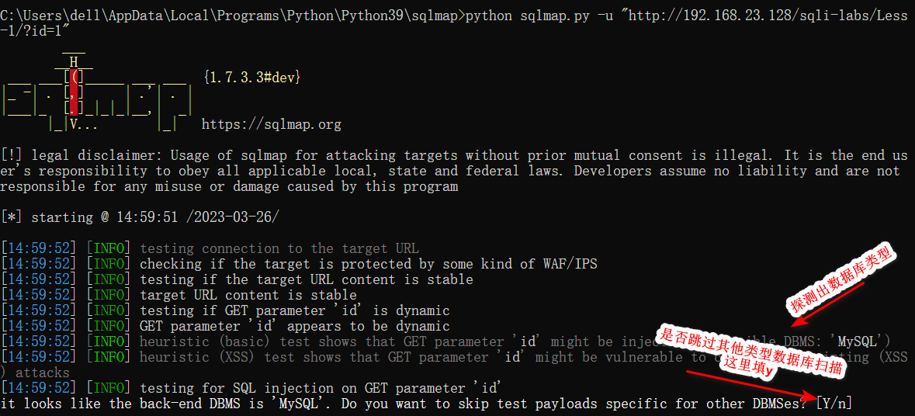Click the WAF/IPS protection check line
915x416 pixels.
[368, 264]
